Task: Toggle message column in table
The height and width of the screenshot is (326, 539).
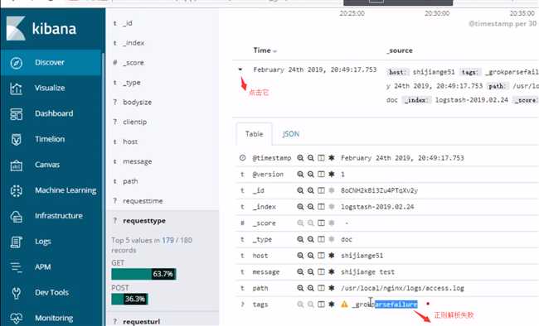Action: click(x=321, y=271)
